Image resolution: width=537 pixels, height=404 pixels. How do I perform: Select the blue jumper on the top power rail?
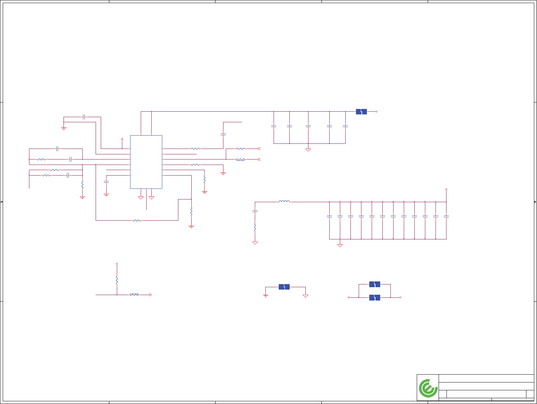[361, 112]
